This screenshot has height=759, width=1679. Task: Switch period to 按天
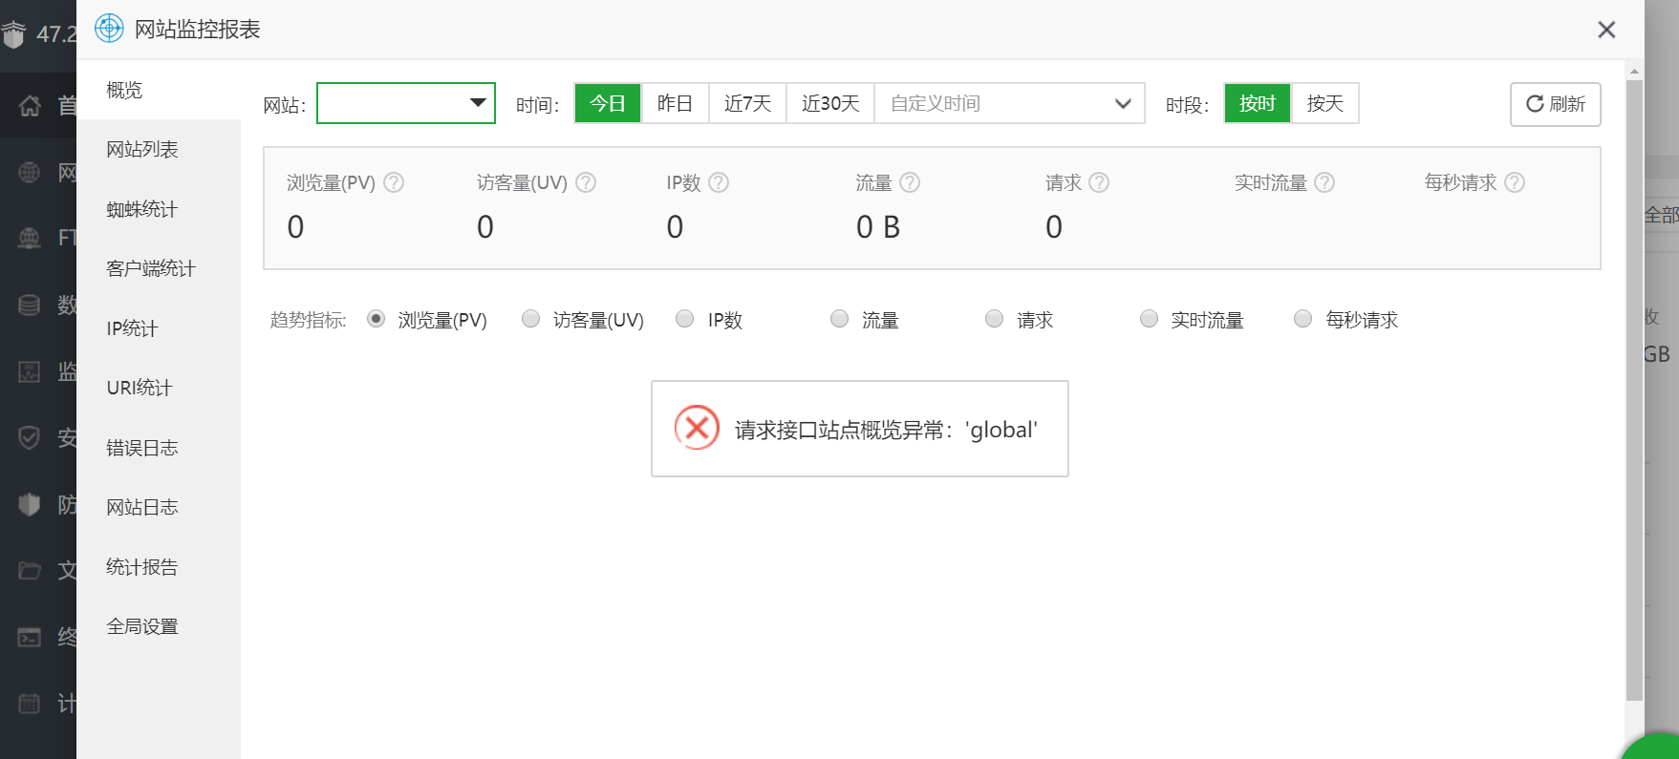click(1325, 103)
